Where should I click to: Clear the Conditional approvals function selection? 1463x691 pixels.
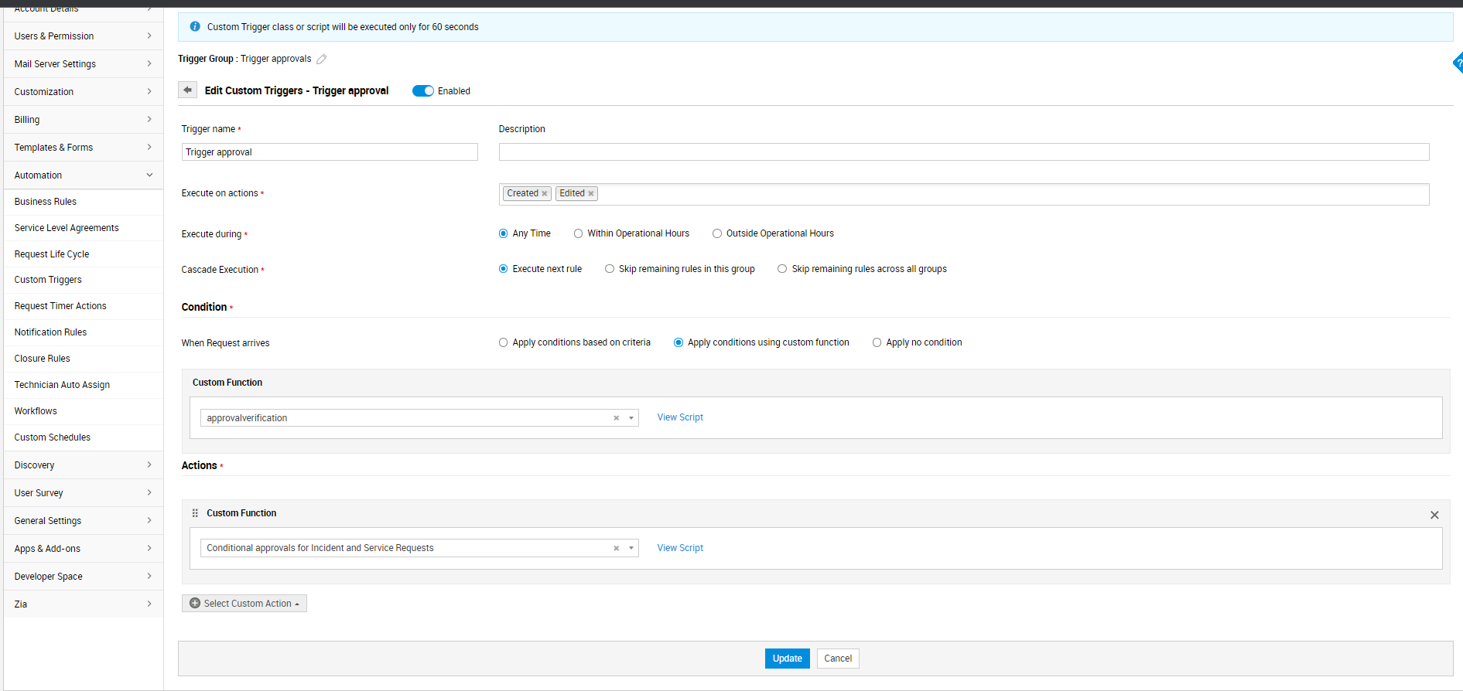coord(617,548)
